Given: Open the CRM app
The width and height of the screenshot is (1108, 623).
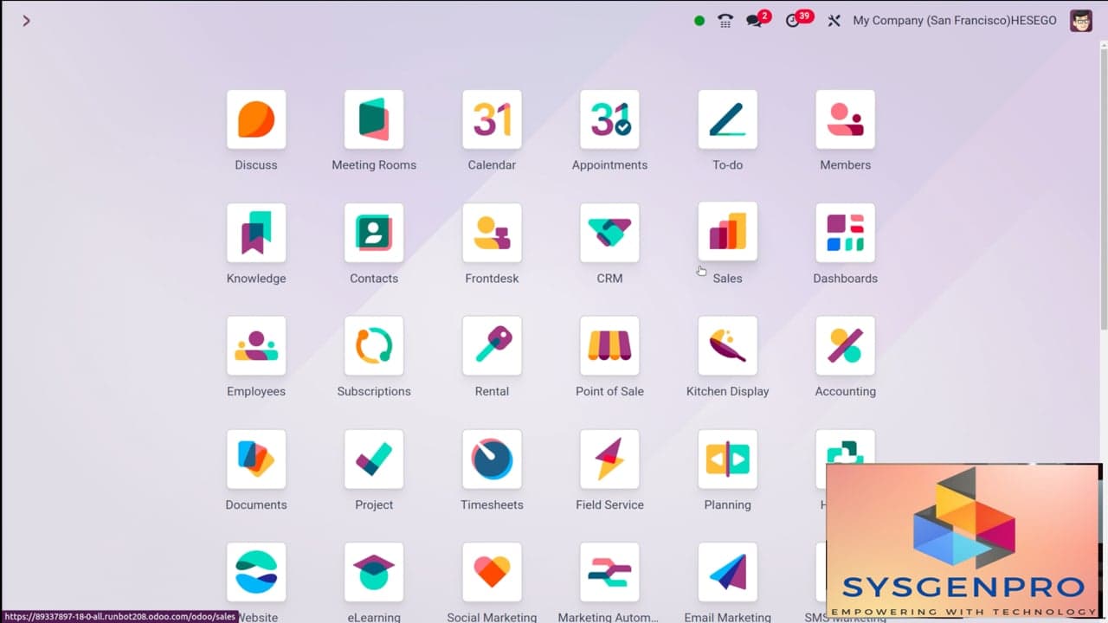Looking at the screenshot, I should [609, 233].
